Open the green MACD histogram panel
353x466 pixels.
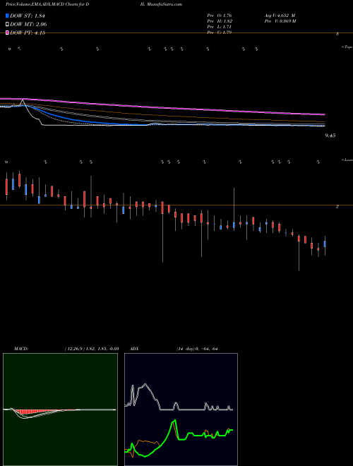tap(60, 410)
